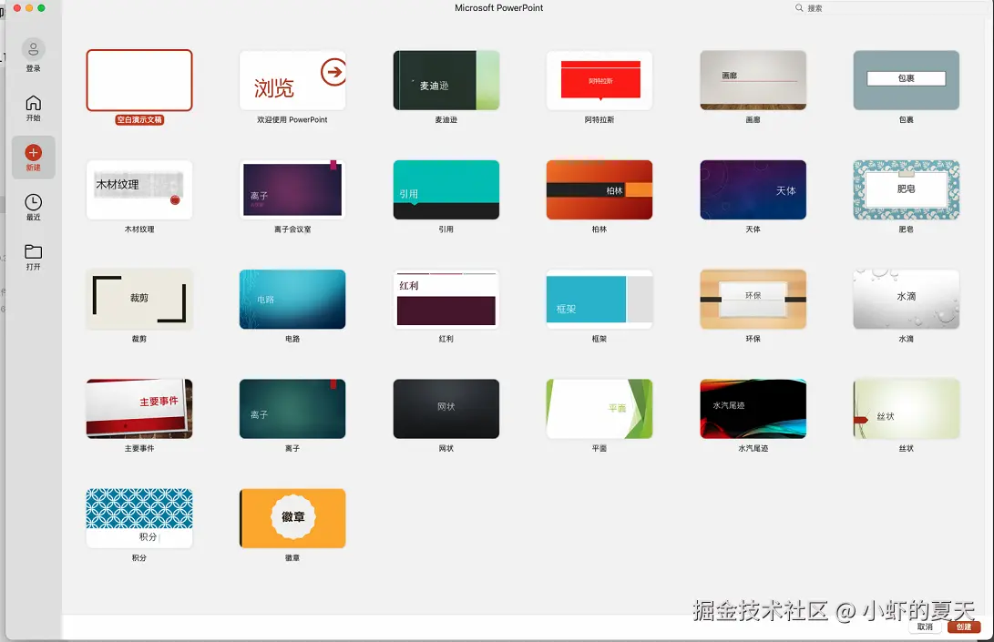Click the 空白演示文稿 label text
This screenshot has height=642, width=994.
coord(139,120)
